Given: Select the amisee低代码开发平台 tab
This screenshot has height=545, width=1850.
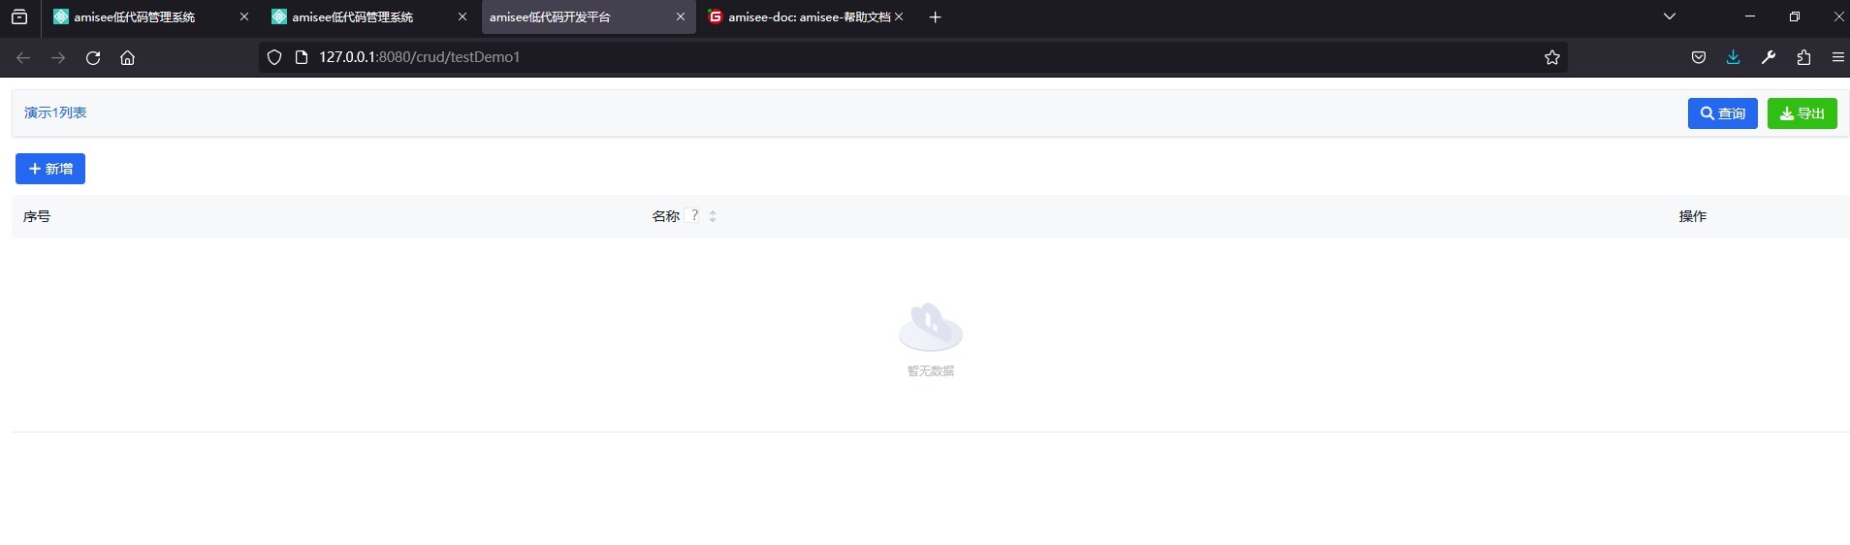Looking at the screenshot, I should [x=589, y=16].
